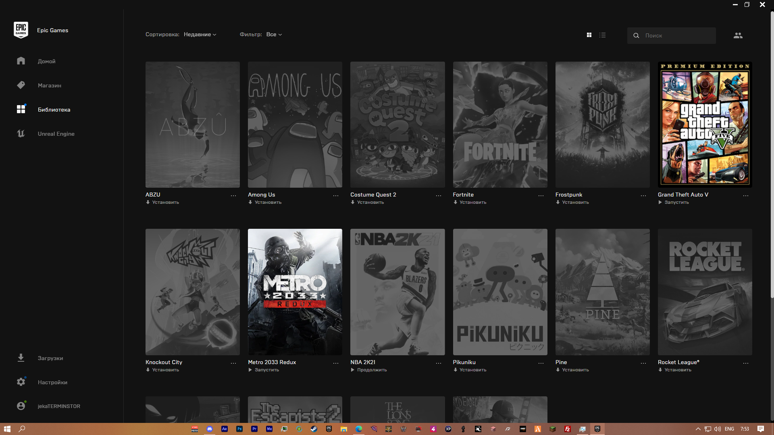Click the library vertical scrollbar
This screenshot has width=774, height=435.
click(x=772, y=155)
